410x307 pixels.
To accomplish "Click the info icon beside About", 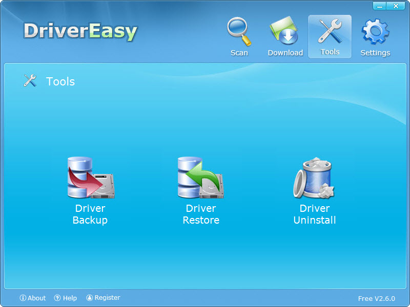I will pyautogui.click(x=23, y=298).
